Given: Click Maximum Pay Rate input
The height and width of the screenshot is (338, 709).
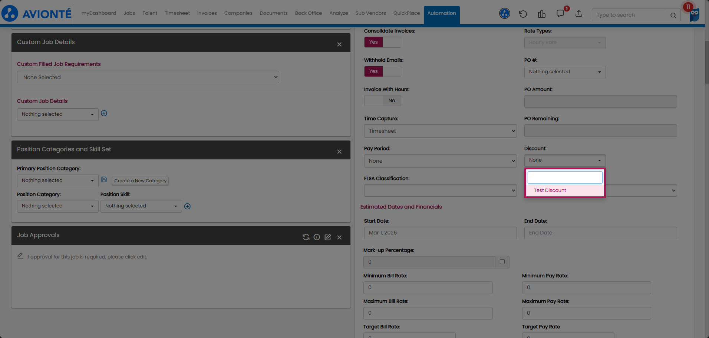Looking at the screenshot, I should [587, 313].
